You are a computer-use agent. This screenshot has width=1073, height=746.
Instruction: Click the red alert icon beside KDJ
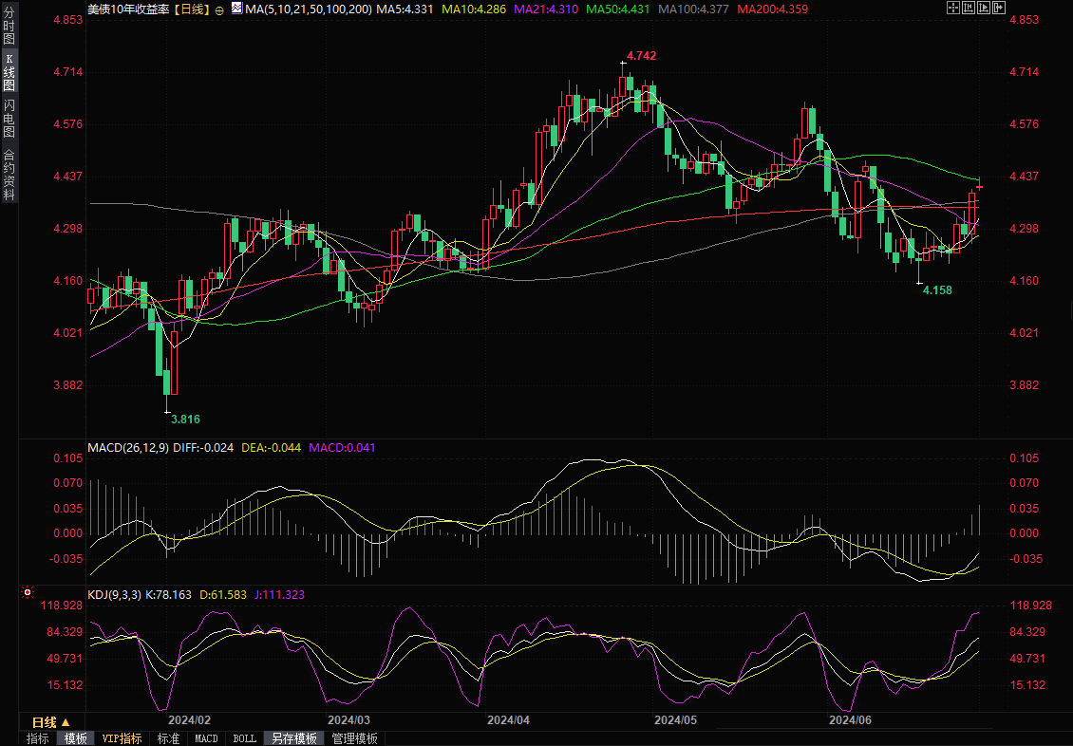pyautogui.click(x=28, y=593)
